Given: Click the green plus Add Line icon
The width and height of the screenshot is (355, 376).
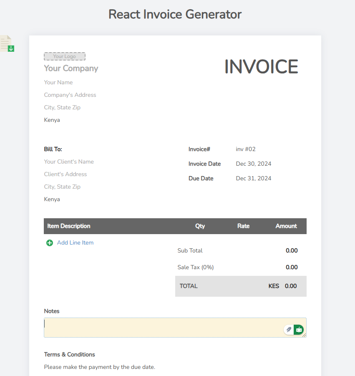Looking at the screenshot, I should (x=50, y=243).
